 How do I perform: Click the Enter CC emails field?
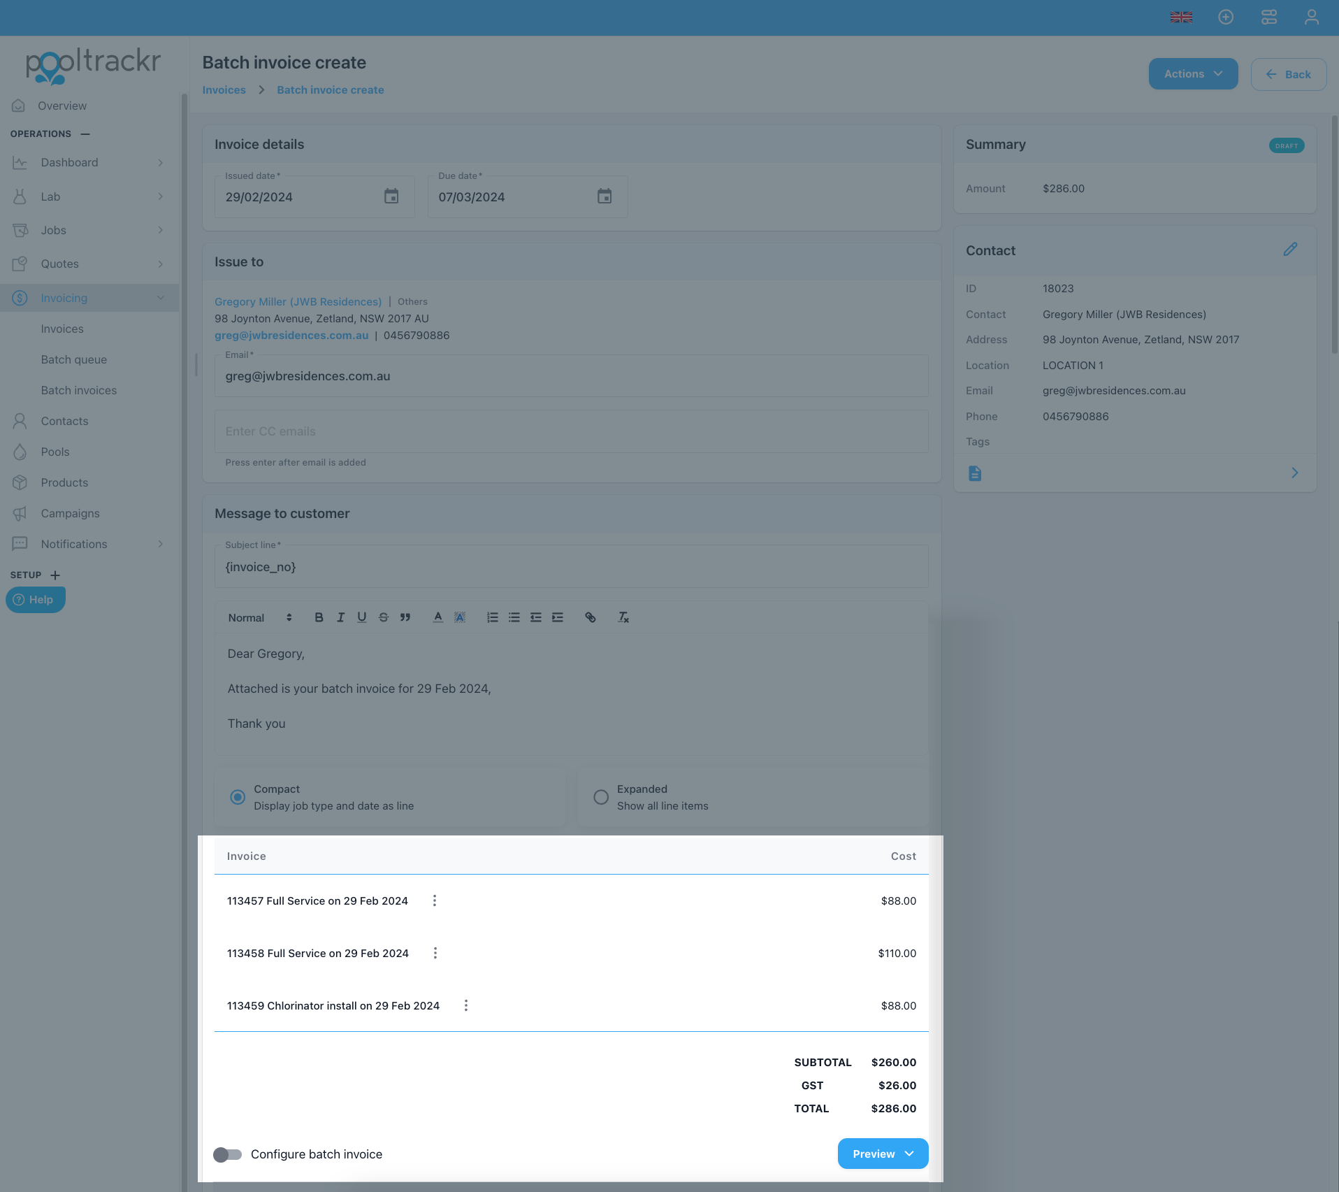point(571,431)
